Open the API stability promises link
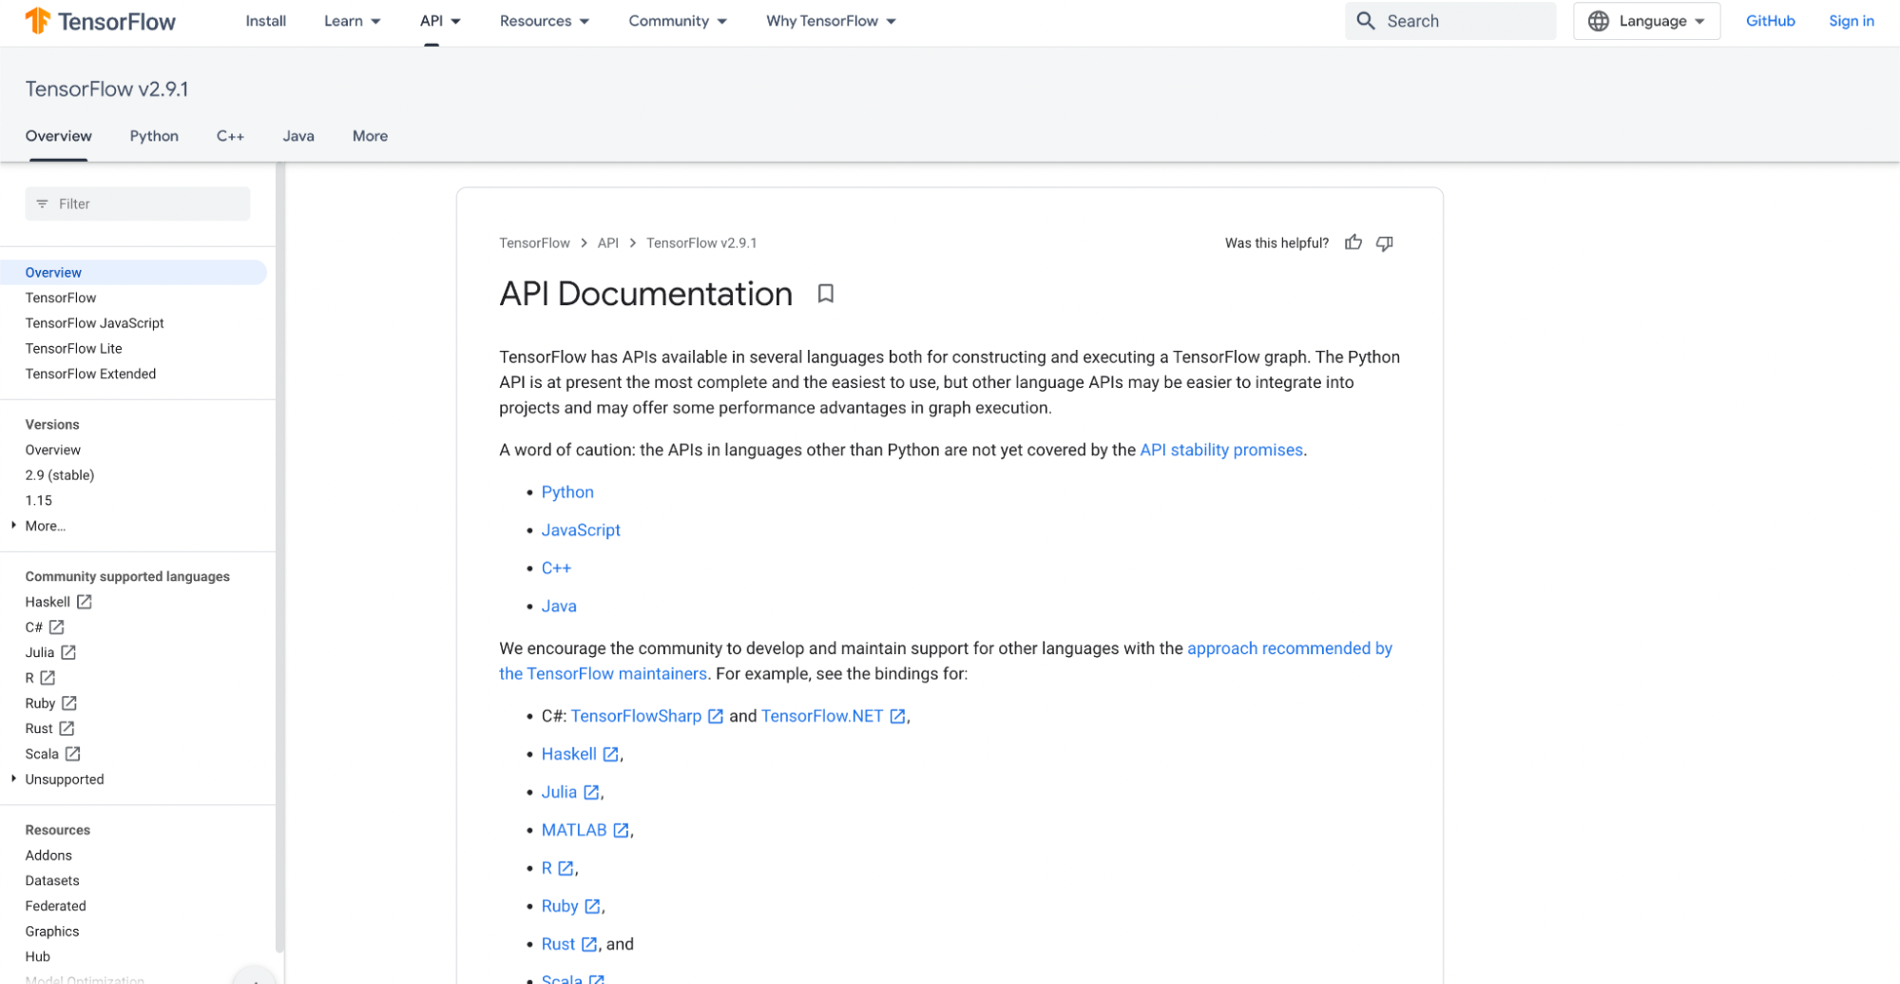 click(1221, 450)
